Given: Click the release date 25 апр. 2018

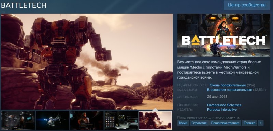Looking at the screenshot, I should [x=217, y=97].
